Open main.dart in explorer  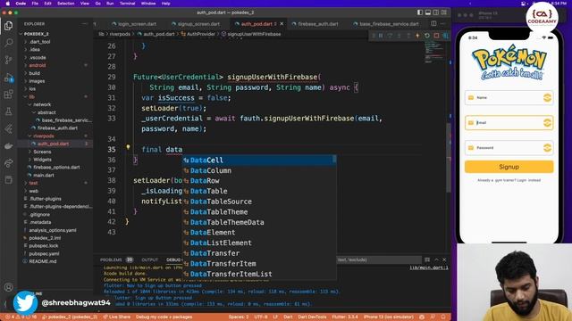[44, 175]
